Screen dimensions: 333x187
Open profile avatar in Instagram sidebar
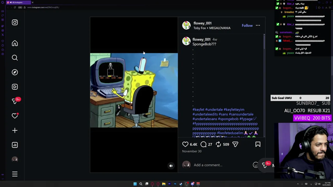15,159
